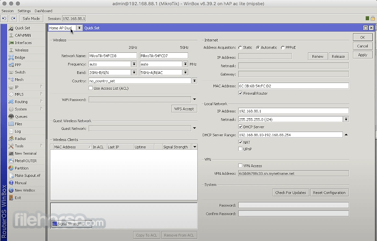Click the 2GHz Network Name field

point(112,56)
